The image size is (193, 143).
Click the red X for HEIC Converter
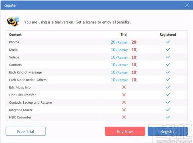124,117
